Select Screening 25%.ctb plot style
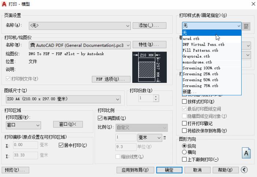The height and width of the screenshot is (177, 257). click(x=212, y=74)
